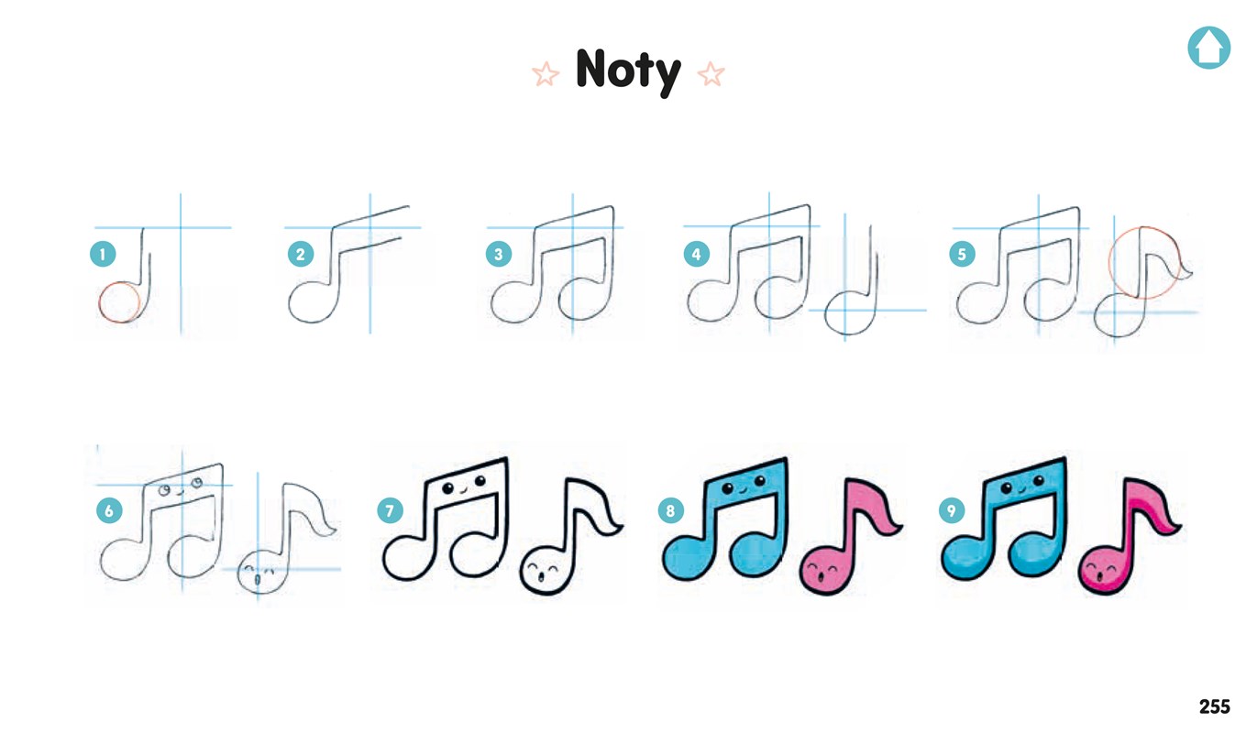Image resolution: width=1257 pixels, height=733 pixels.
Task: Click the step 2 number badge
Action: (301, 254)
